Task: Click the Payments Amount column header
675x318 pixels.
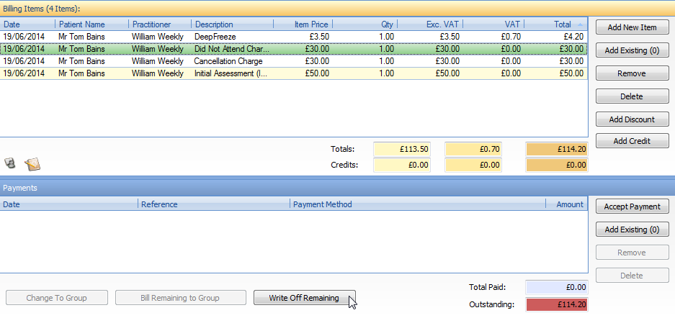Action: (566, 204)
